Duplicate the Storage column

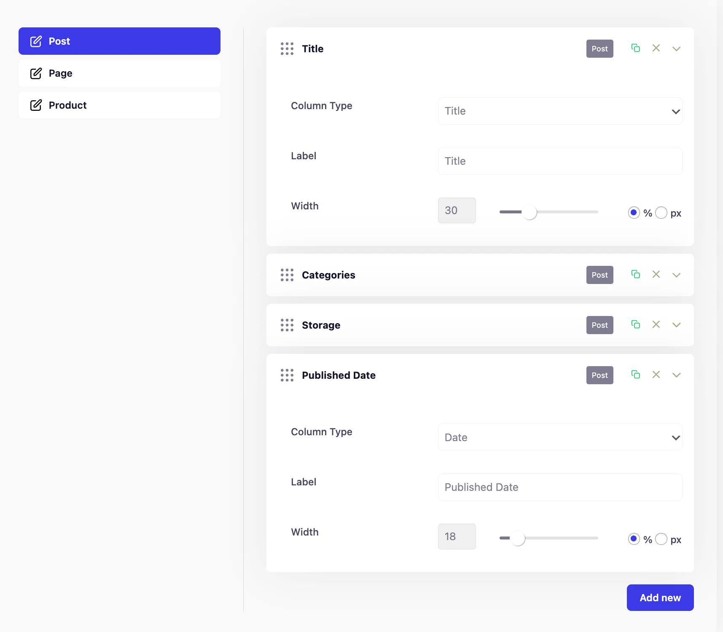tap(636, 324)
